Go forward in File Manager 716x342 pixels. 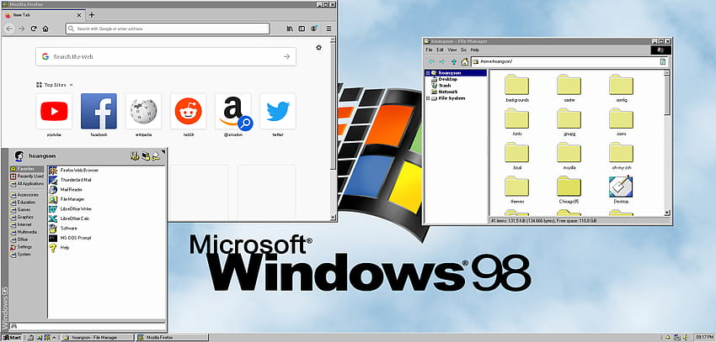[442, 61]
